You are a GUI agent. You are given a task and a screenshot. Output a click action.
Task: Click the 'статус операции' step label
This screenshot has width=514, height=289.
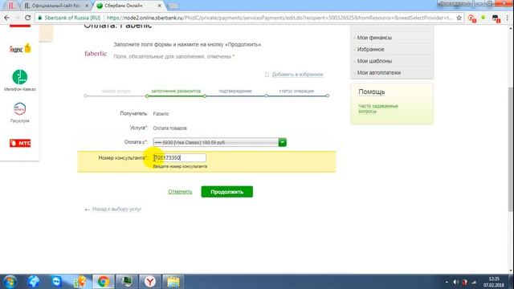tap(296, 91)
